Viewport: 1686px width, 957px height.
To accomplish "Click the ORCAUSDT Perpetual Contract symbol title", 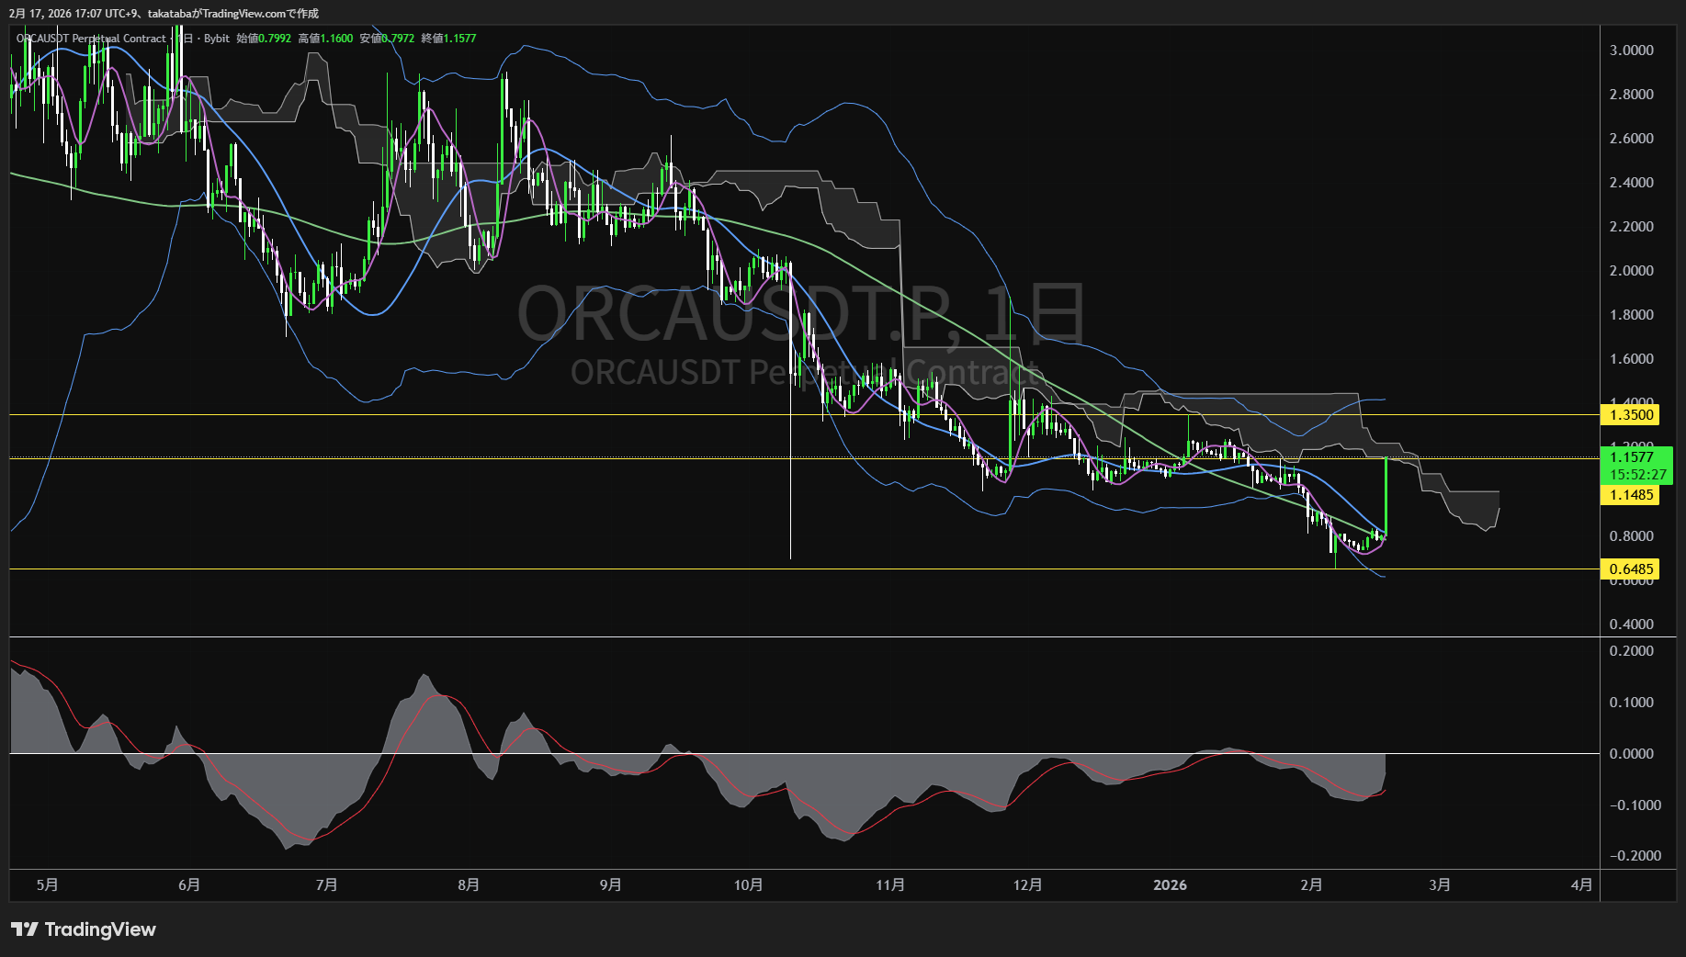I will pyautogui.click(x=91, y=39).
